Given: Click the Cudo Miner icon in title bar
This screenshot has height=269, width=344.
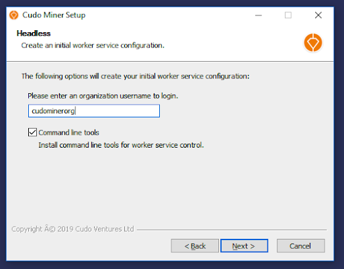Looking at the screenshot, I should pyautogui.click(x=14, y=15).
